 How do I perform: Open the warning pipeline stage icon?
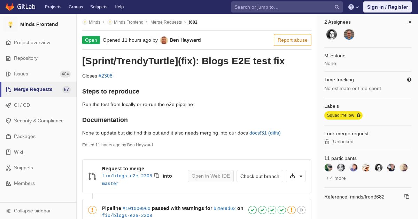(292, 210)
